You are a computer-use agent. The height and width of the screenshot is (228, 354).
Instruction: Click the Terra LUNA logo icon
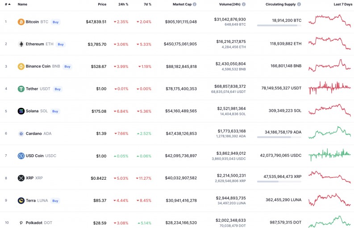pos(21,201)
